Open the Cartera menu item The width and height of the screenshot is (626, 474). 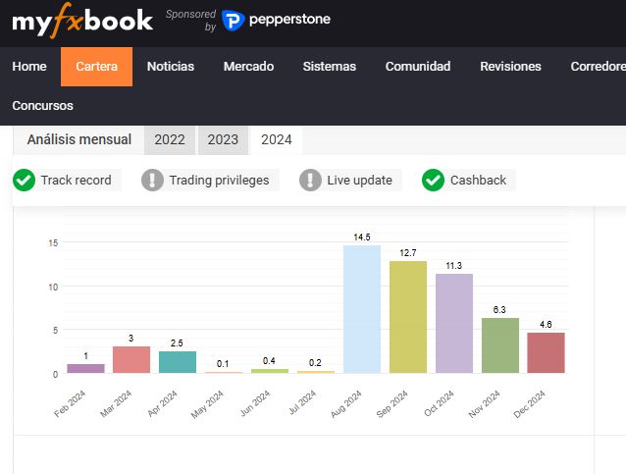(x=96, y=67)
